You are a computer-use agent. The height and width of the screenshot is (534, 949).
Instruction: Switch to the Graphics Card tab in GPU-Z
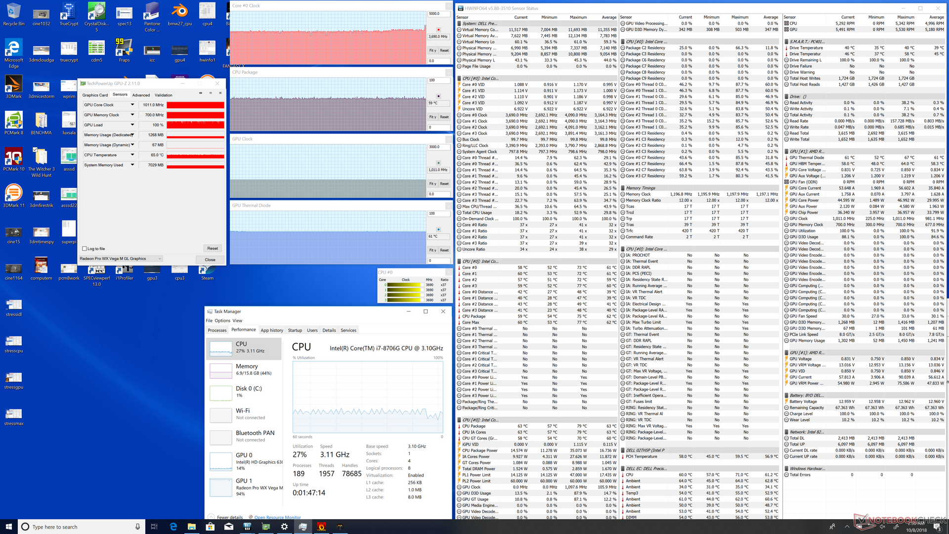(95, 95)
